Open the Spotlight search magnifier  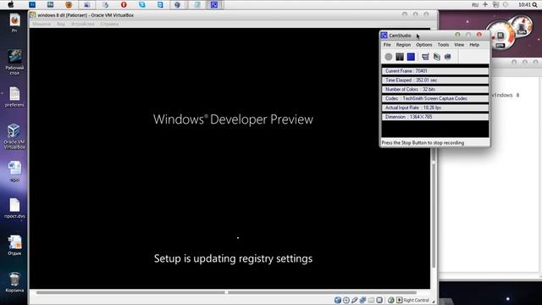[x=535, y=4]
